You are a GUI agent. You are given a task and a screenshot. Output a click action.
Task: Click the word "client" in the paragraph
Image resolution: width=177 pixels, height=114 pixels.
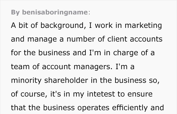tap(117, 39)
